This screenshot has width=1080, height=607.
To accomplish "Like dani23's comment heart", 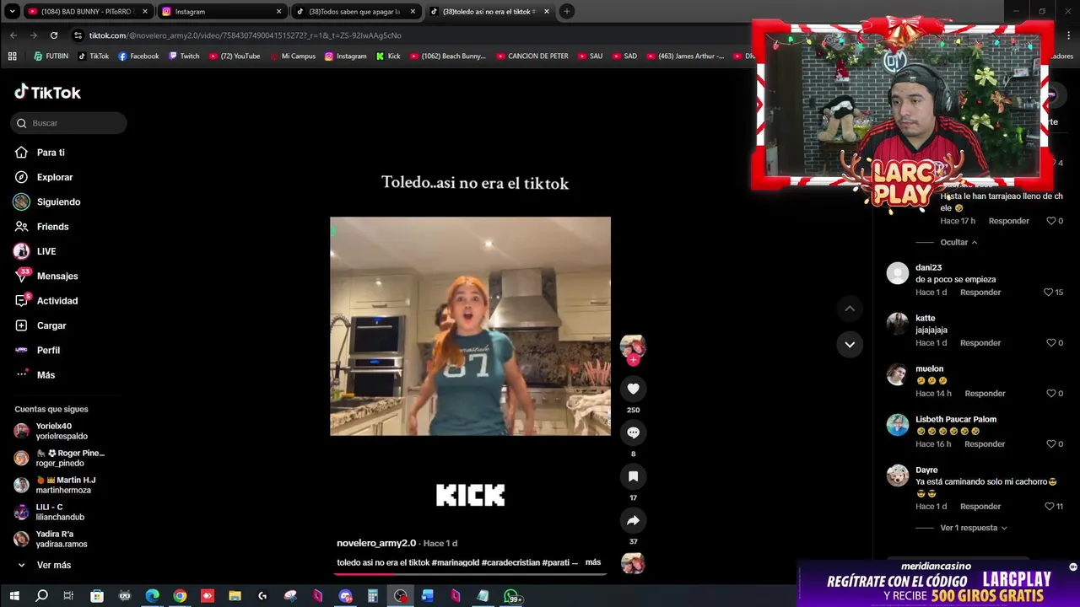I will tap(1048, 293).
